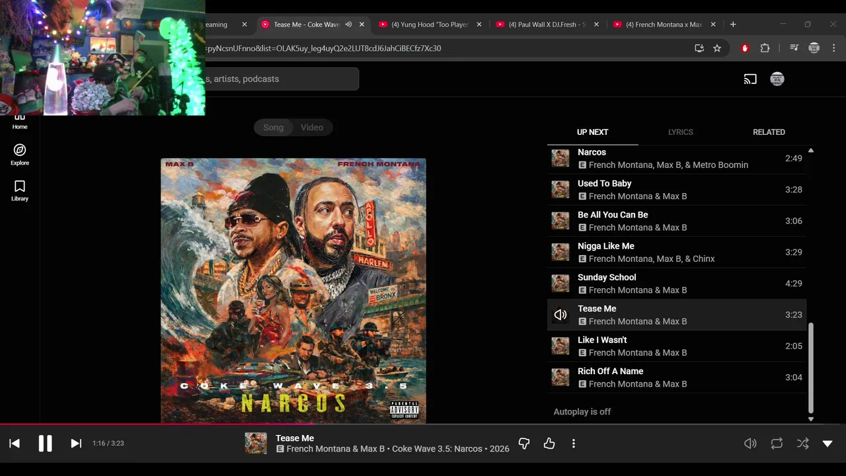Viewport: 846px width, 476px height.
Task: Click the Narcos queue thumbnail
Action: [560, 158]
